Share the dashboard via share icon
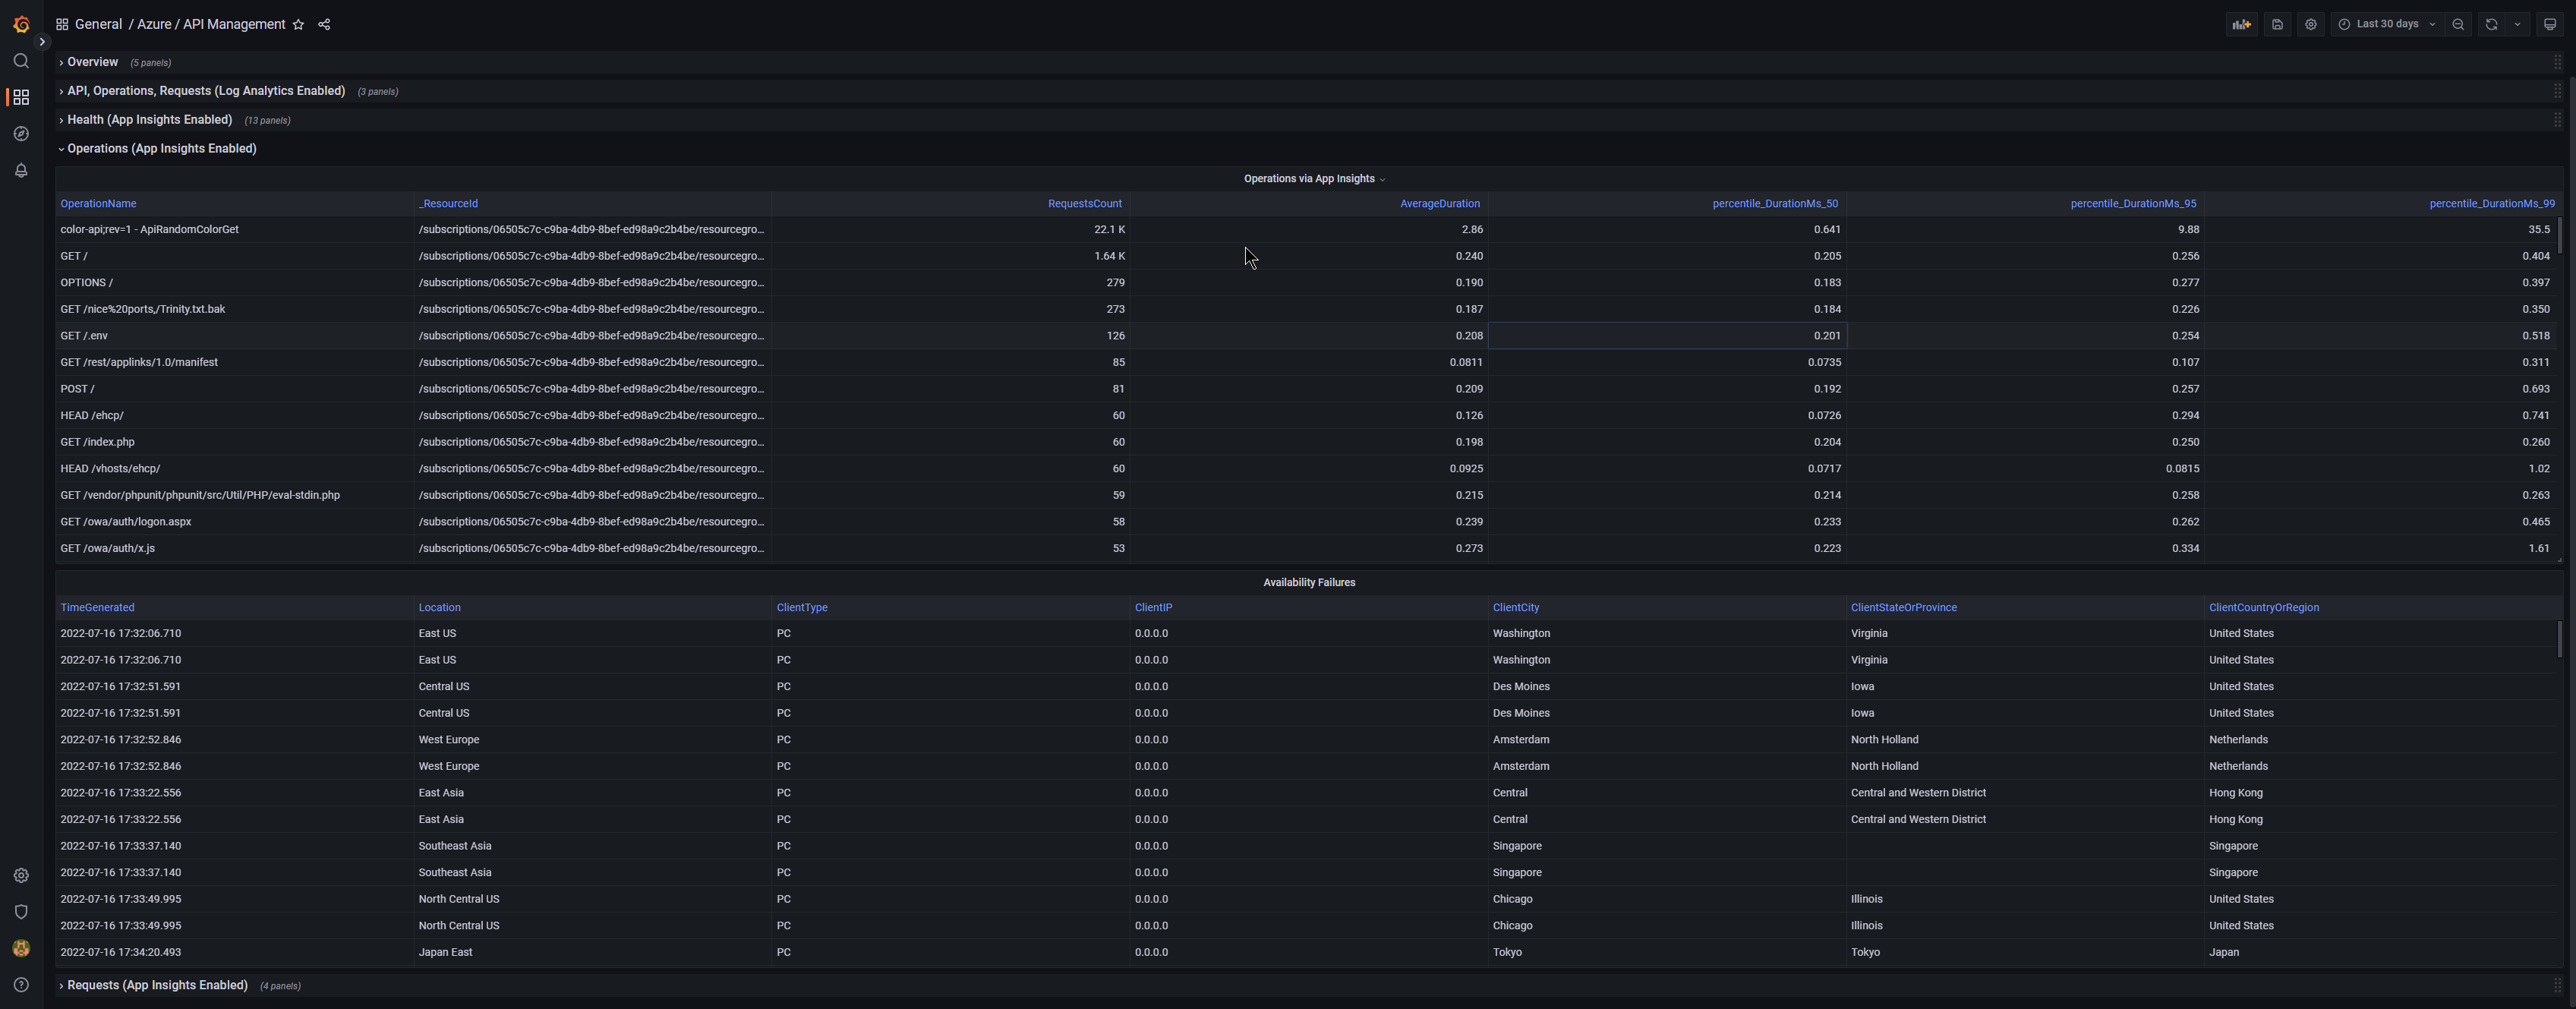The height and width of the screenshot is (1009, 2576). [324, 25]
